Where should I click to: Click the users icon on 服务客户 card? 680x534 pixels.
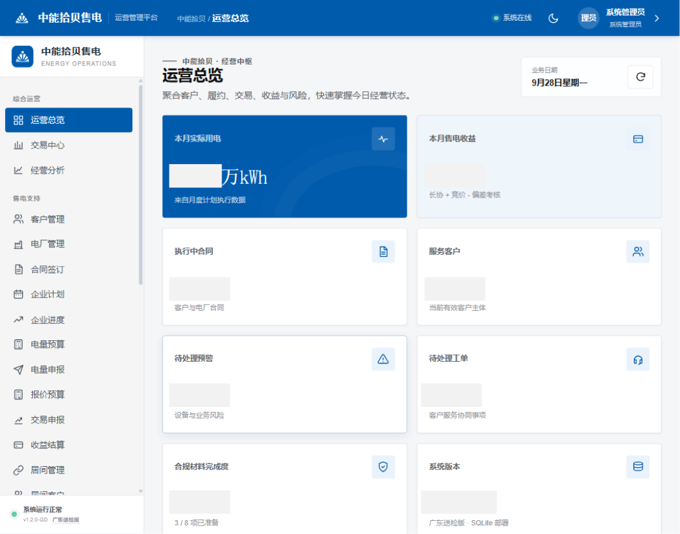(637, 251)
